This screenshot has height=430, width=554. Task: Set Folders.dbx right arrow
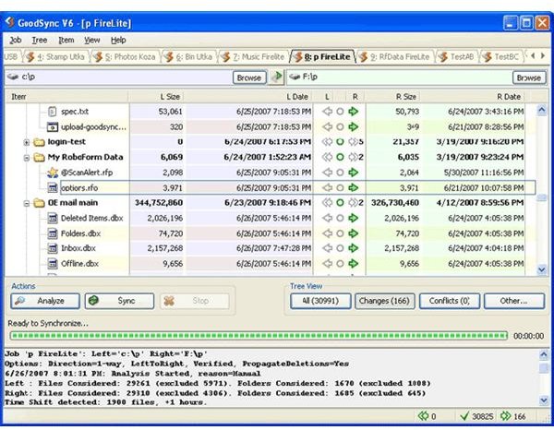click(x=353, y=233)
